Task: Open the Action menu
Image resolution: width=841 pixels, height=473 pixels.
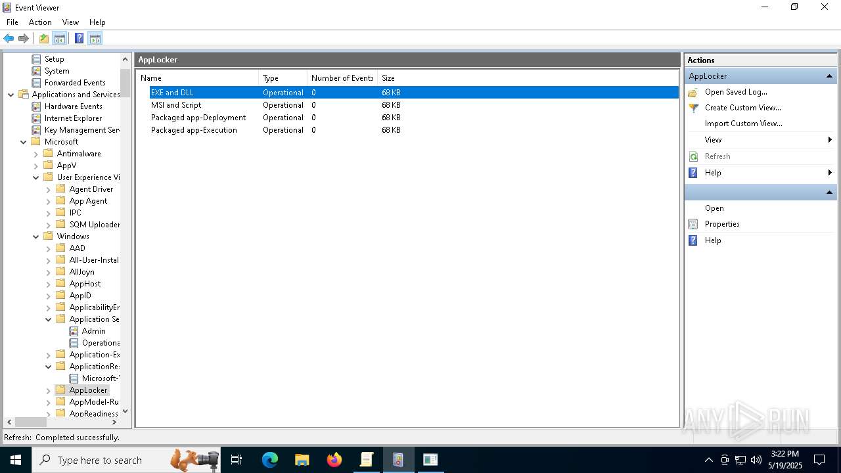Action: (40, 22)
